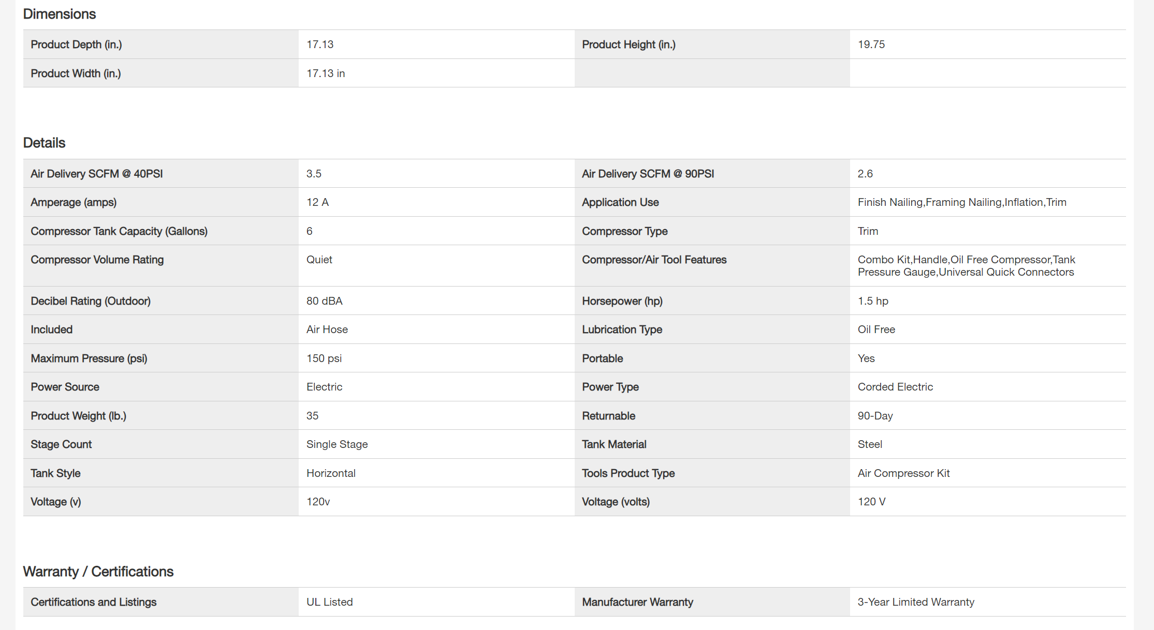The height and width of the screenshot is (630, 1154).
Task: Select the Product Height value 19.75
Action: tap(871, 44)
